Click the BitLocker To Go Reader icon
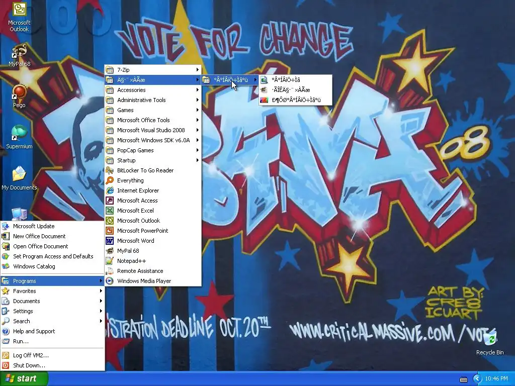This screenshot has width=515, height=386. click(x=110, y=170)
